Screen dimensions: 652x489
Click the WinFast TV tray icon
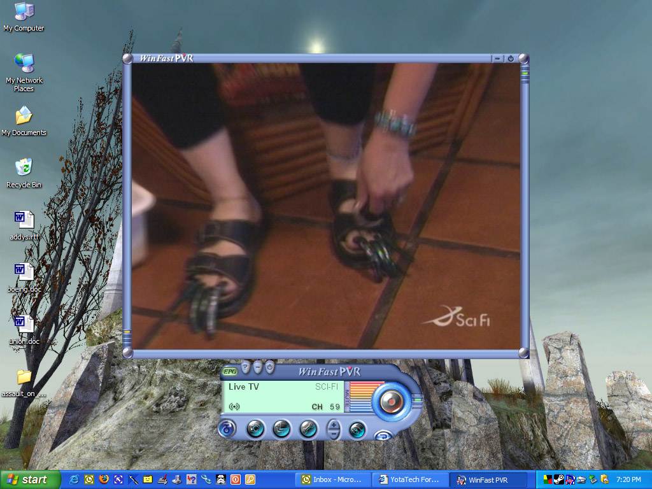570,479
